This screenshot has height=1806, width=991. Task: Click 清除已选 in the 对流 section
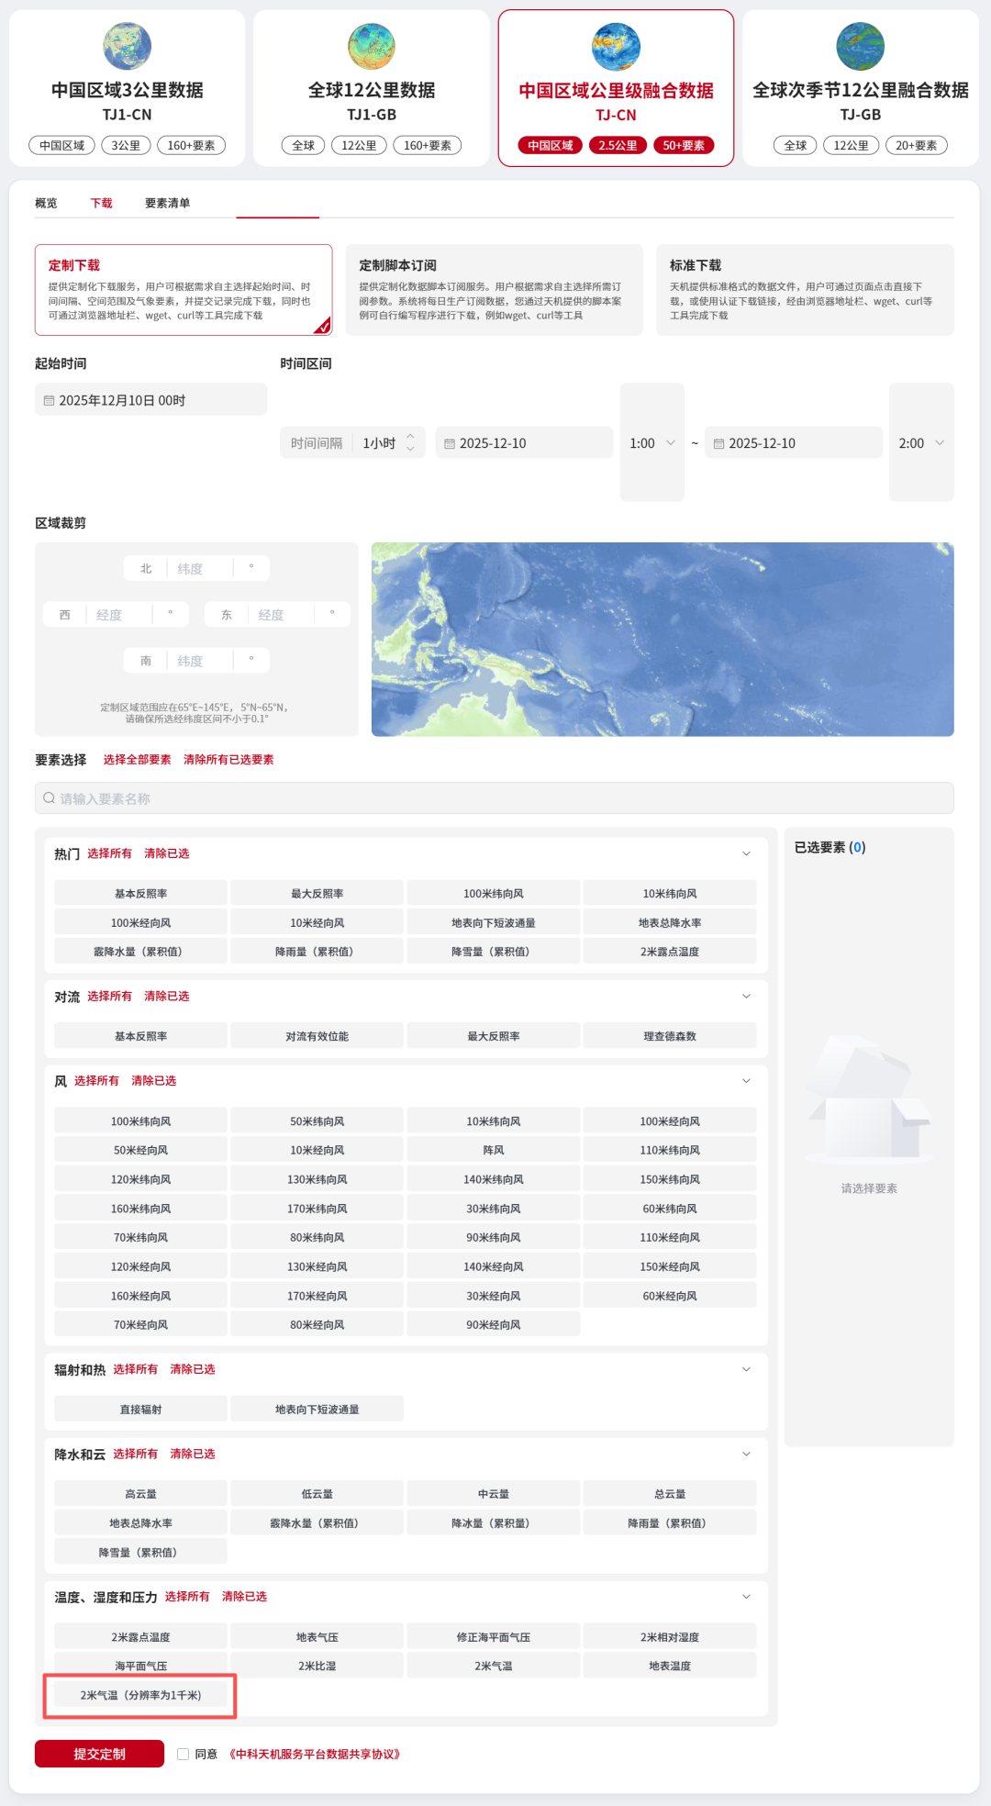pyautogui.click(x=166, y=997)
